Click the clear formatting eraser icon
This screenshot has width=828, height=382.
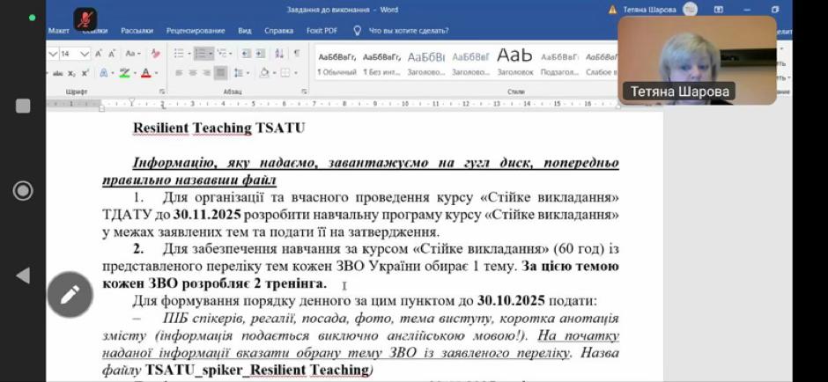tap(155, 54)
